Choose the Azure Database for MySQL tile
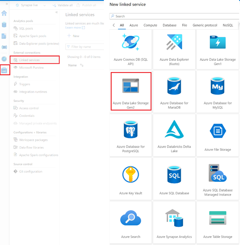240x245 pixels. [x=218, y=92]
